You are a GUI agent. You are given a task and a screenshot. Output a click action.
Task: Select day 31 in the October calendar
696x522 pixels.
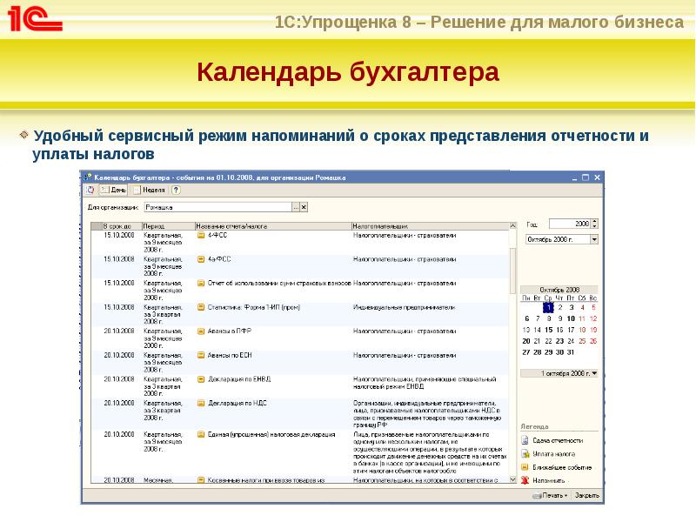[571, 352]
